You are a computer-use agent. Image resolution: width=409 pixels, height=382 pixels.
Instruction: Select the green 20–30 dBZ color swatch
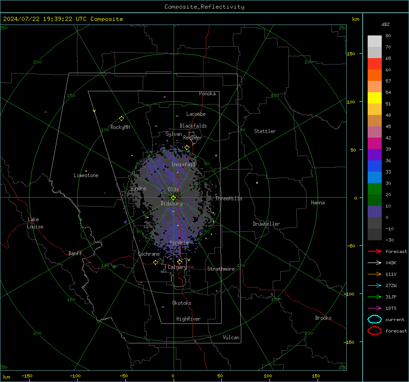point(374,189)
